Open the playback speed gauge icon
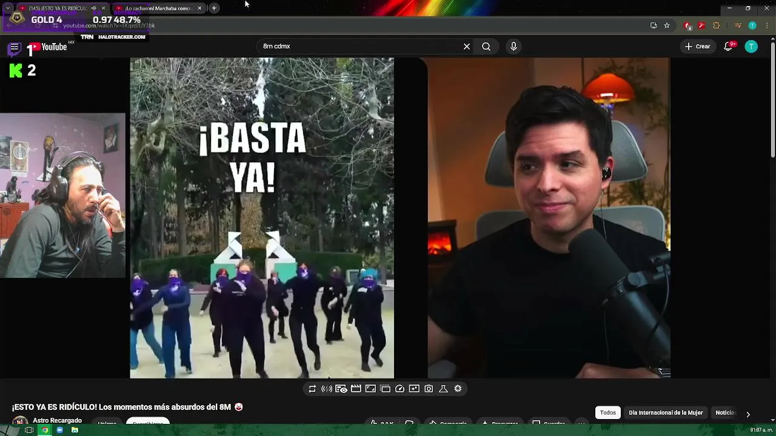776x436 pixels. tap(400, 389)
